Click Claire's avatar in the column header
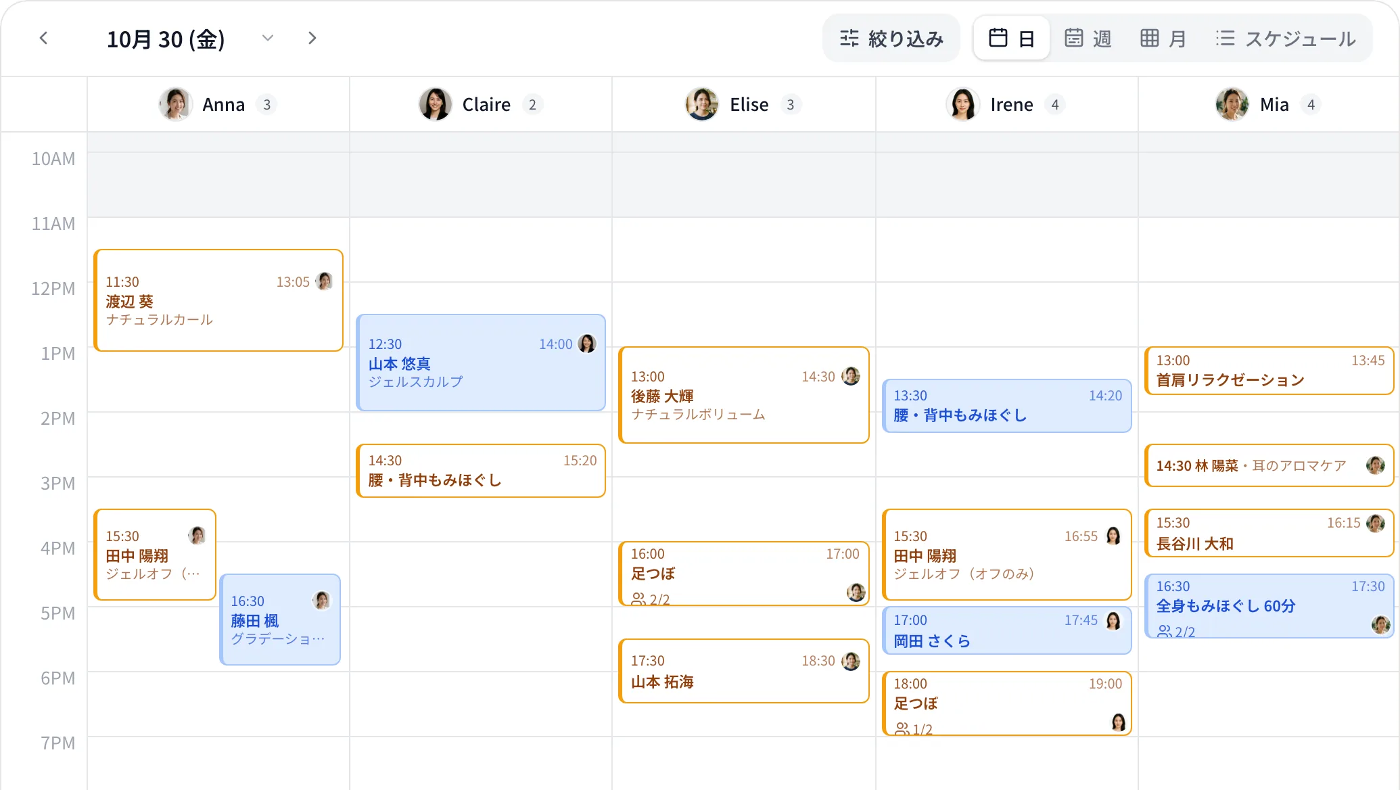1400x790 pixels. click(436, 104)
